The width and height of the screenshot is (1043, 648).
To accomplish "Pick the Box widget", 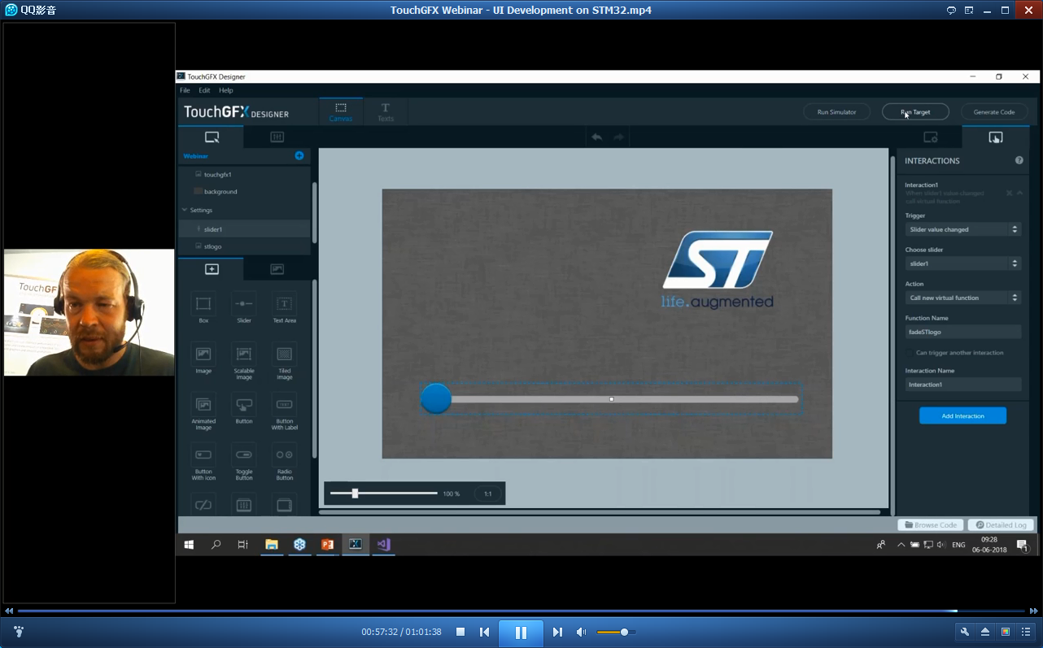I will 203,308.
